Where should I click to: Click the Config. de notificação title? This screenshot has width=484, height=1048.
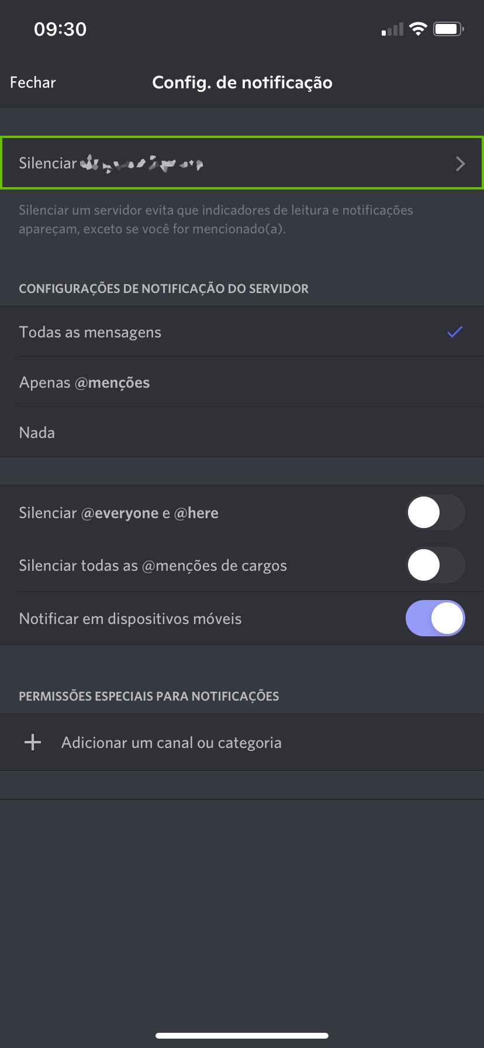coord(242,82)
